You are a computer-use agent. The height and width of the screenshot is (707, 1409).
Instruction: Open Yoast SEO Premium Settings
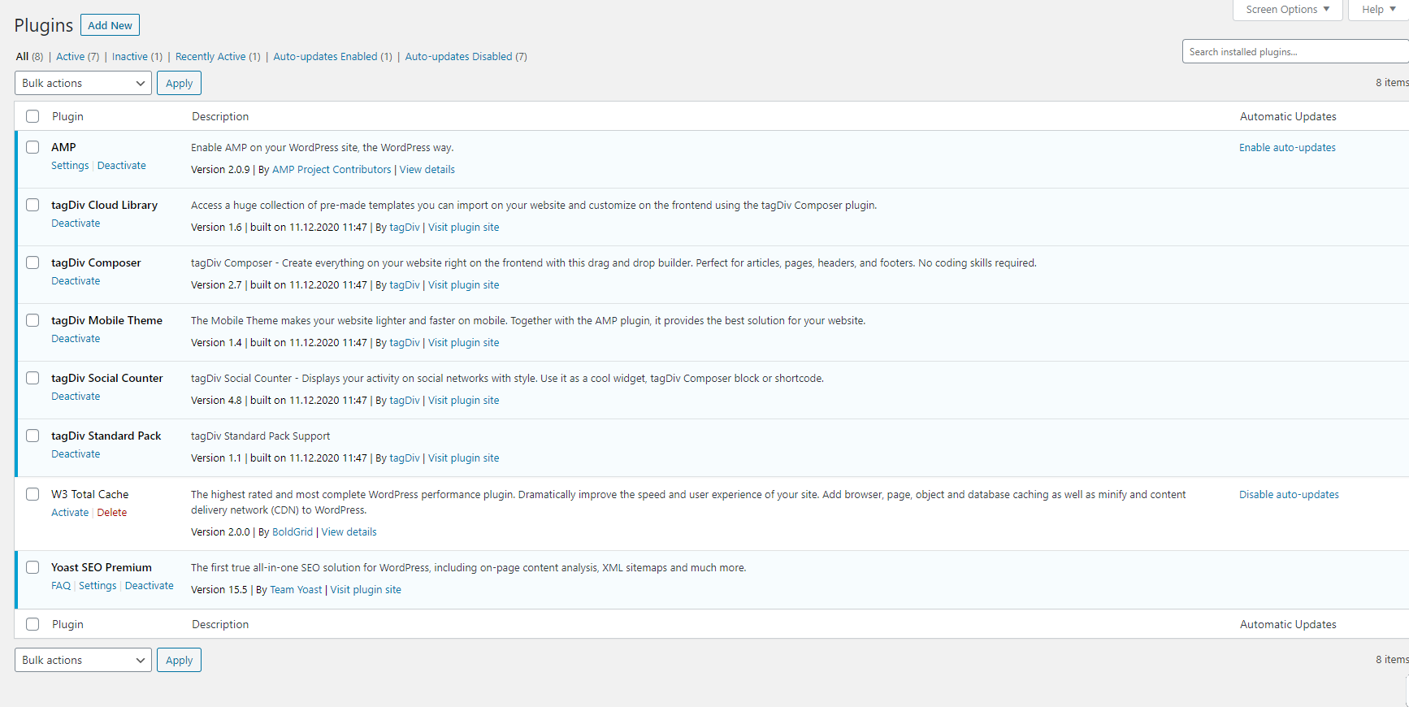(98, 586)
